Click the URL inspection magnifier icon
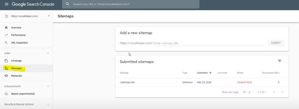Viewport: 299px width, 109px height. 6,43
